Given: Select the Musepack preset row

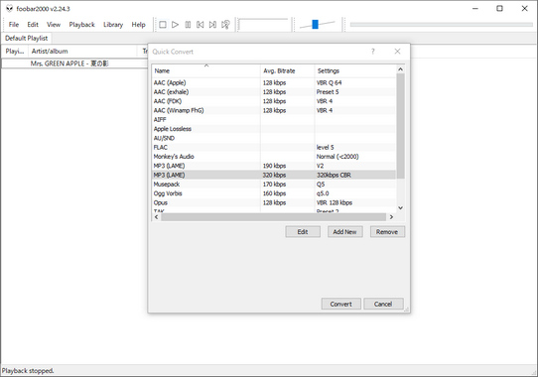Looking at the screenshot, I should click(274, 185).
